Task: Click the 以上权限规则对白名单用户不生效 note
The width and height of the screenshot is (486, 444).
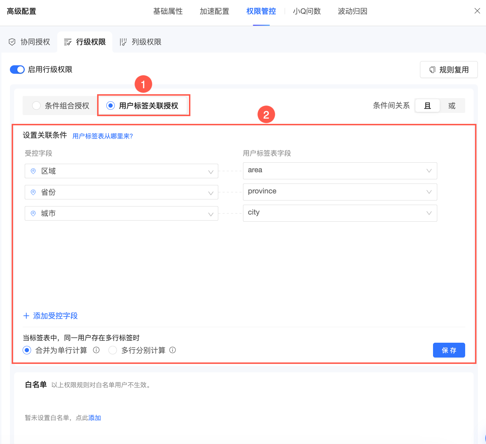Action: (102, 385)
